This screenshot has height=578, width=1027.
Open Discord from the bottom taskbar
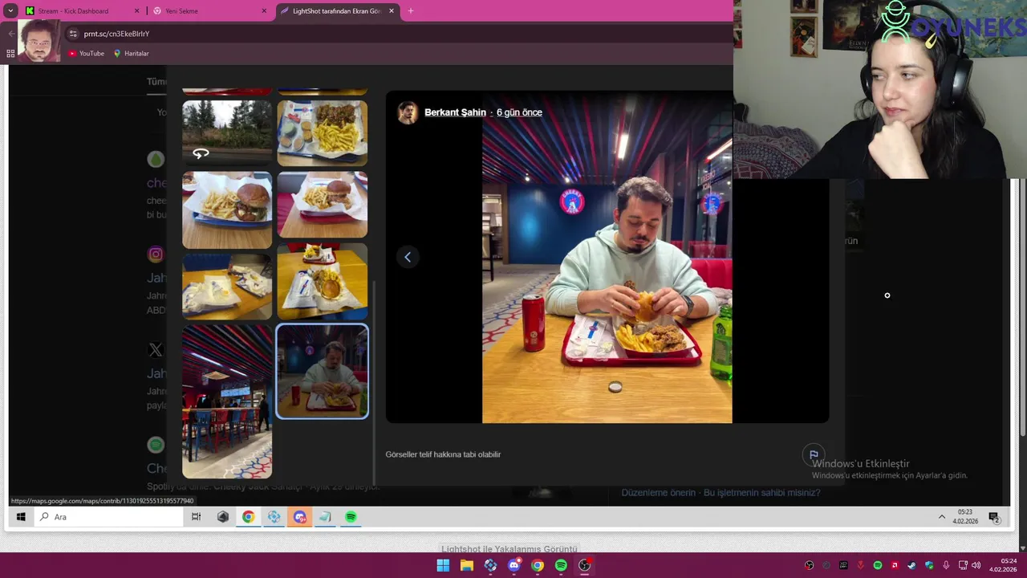coord(514,565)
